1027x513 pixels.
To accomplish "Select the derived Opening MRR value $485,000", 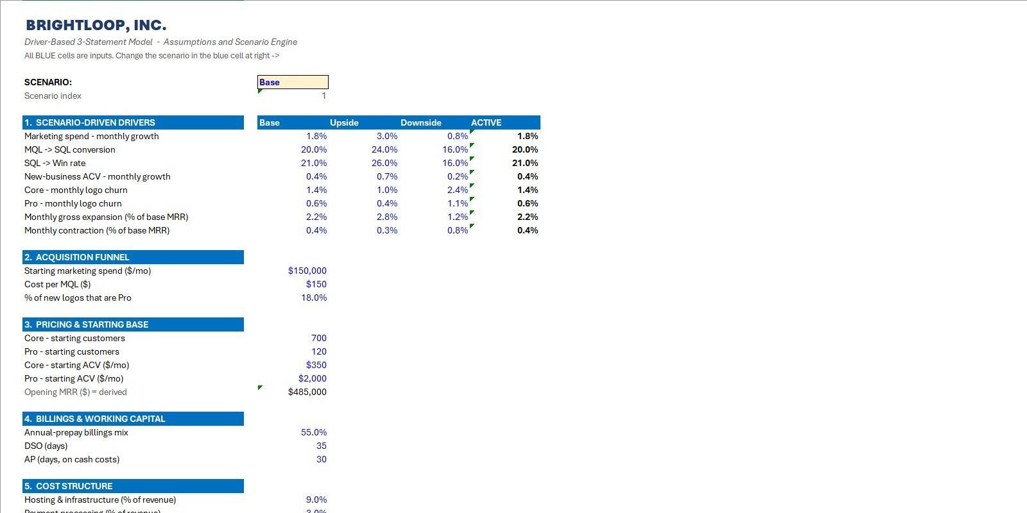I will (x=307, y=392).
